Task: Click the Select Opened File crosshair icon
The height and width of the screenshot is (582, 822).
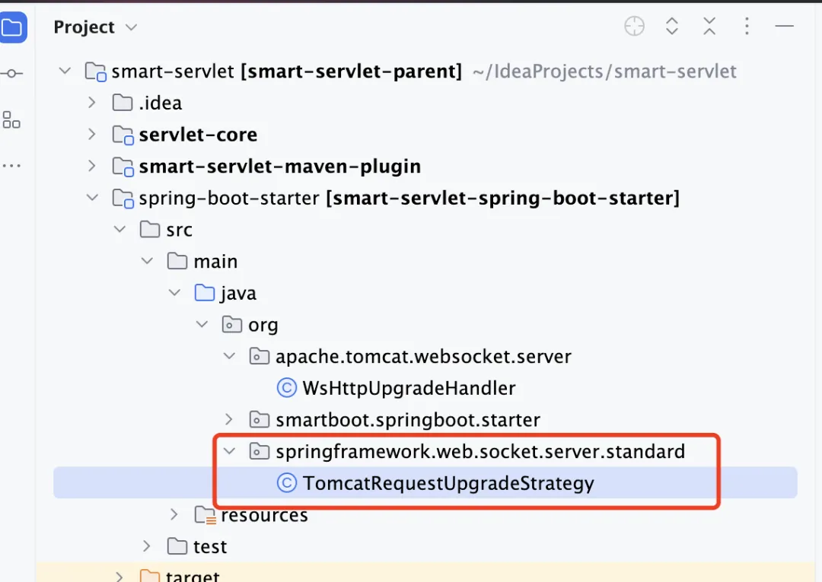Action: pyautogui.click(x=634, y=26)
